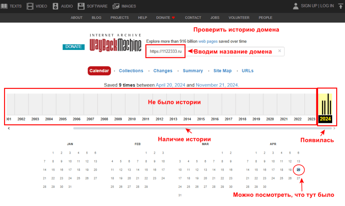Switch to the Changes tab
Screen dimensions: 345x206
coord(163,71)
